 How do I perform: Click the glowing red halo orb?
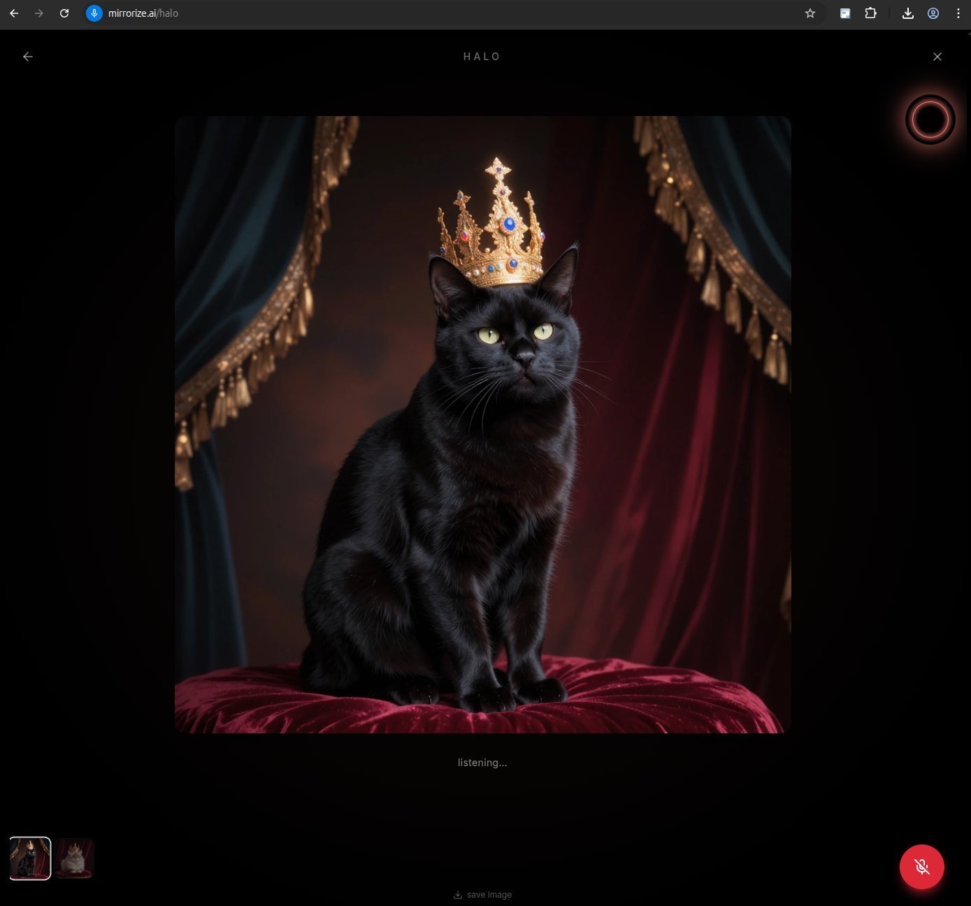point(930,120)
